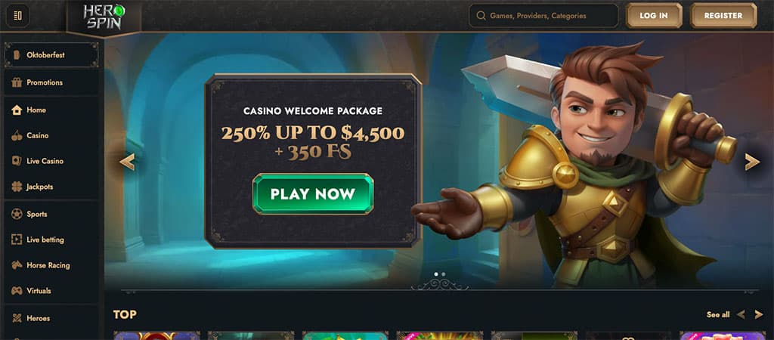Advance TOP games carousel right
The image size is (774, 340).
coord(759,314)
